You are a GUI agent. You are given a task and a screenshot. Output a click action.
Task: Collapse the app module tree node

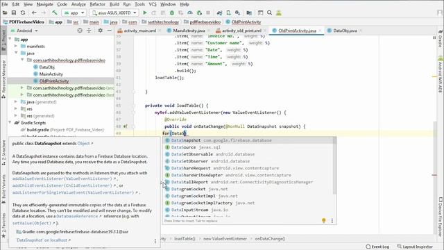coord(10,39)
